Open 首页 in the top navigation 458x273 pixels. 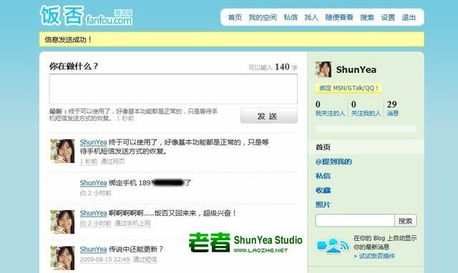pos(235,17)
